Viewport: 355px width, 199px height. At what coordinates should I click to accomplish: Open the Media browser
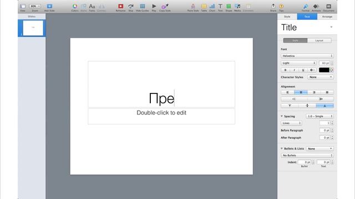click(x=237, y=6)
